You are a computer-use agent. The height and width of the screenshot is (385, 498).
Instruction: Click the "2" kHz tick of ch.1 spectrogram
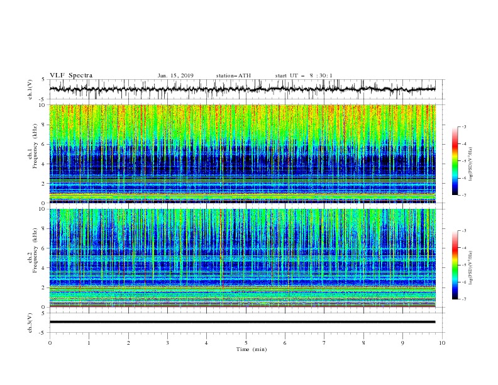tap(44, 183)
